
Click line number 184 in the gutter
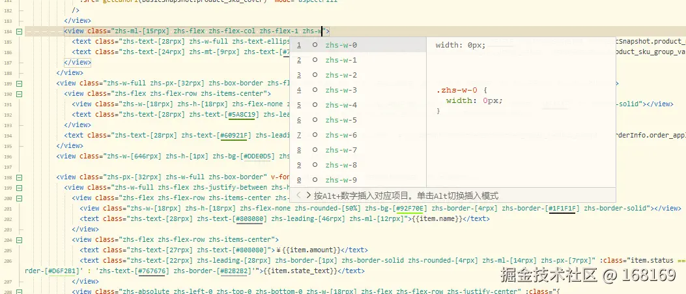click(7, 31)
